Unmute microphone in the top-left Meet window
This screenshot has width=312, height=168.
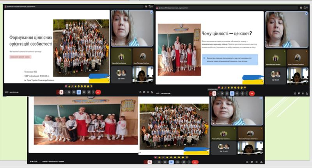tap(62, 92)
